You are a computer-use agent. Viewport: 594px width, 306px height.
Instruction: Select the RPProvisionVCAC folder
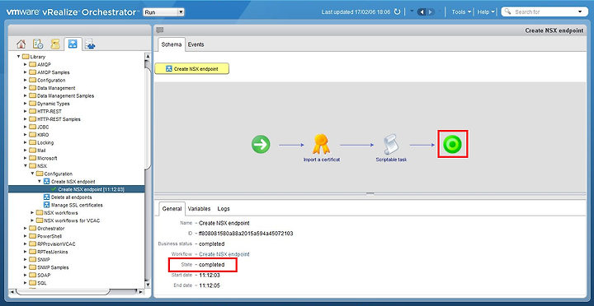point(56,244)
